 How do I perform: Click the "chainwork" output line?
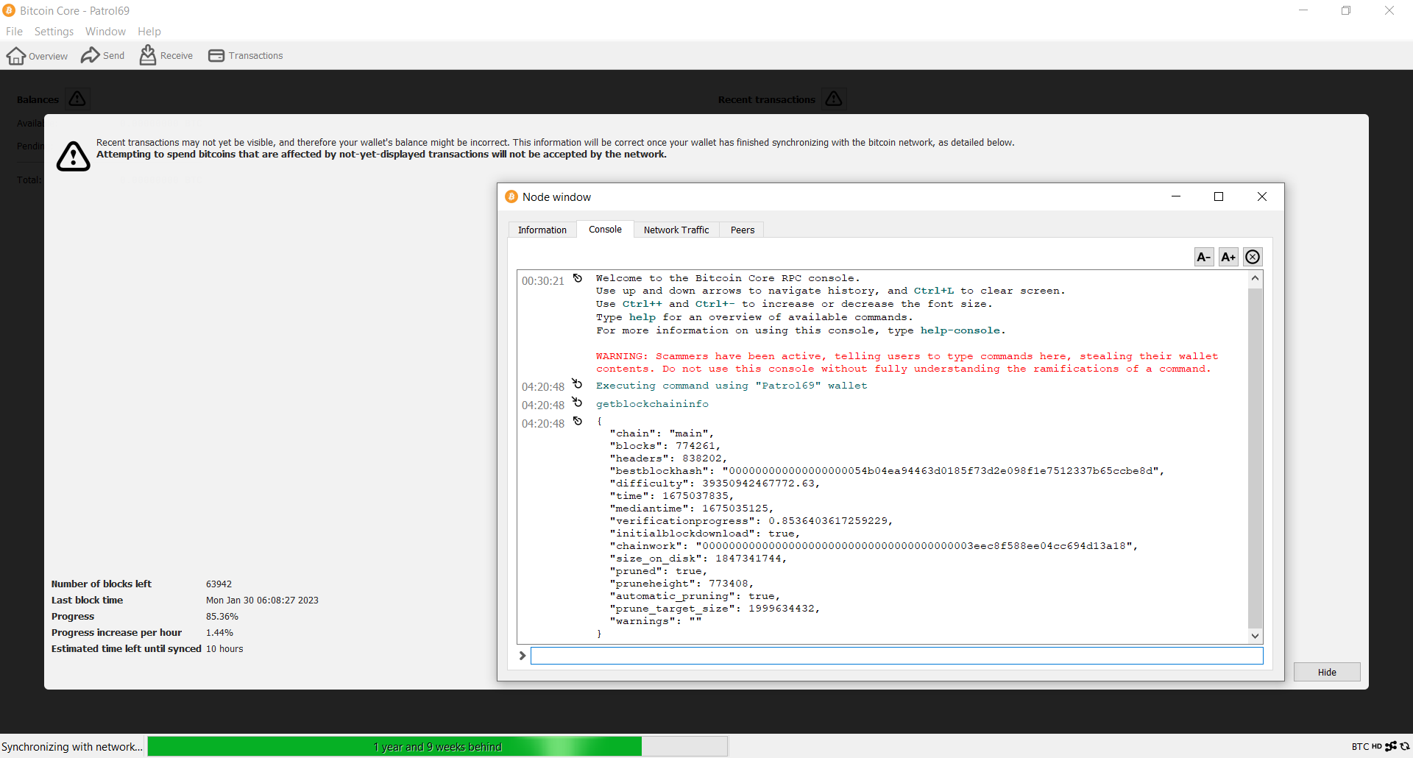coord(874,546)
